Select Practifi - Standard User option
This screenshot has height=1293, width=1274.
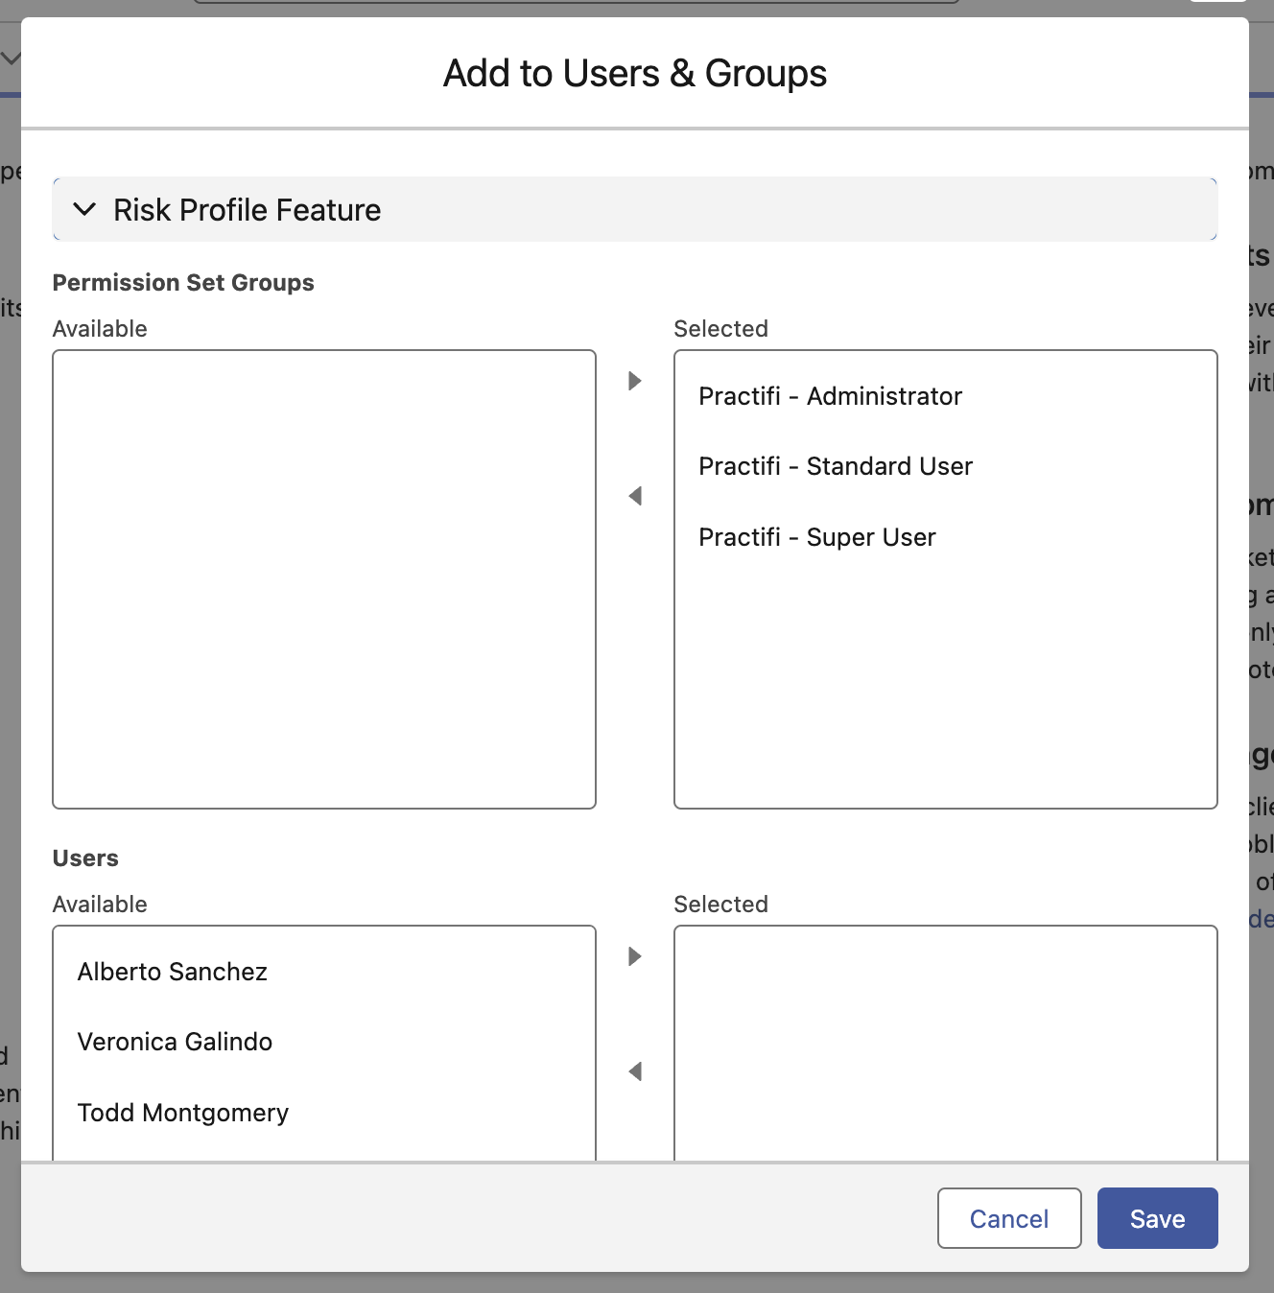click(835, 466)
